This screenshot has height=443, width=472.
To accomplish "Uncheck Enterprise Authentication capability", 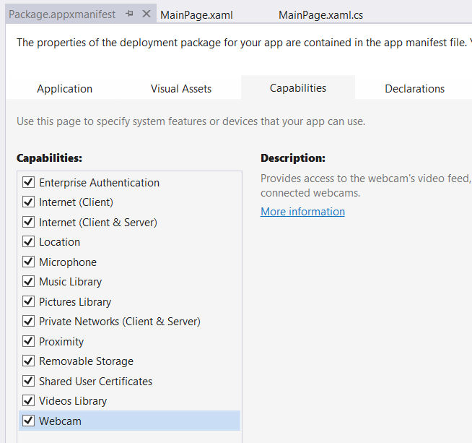I will [29, 182].
